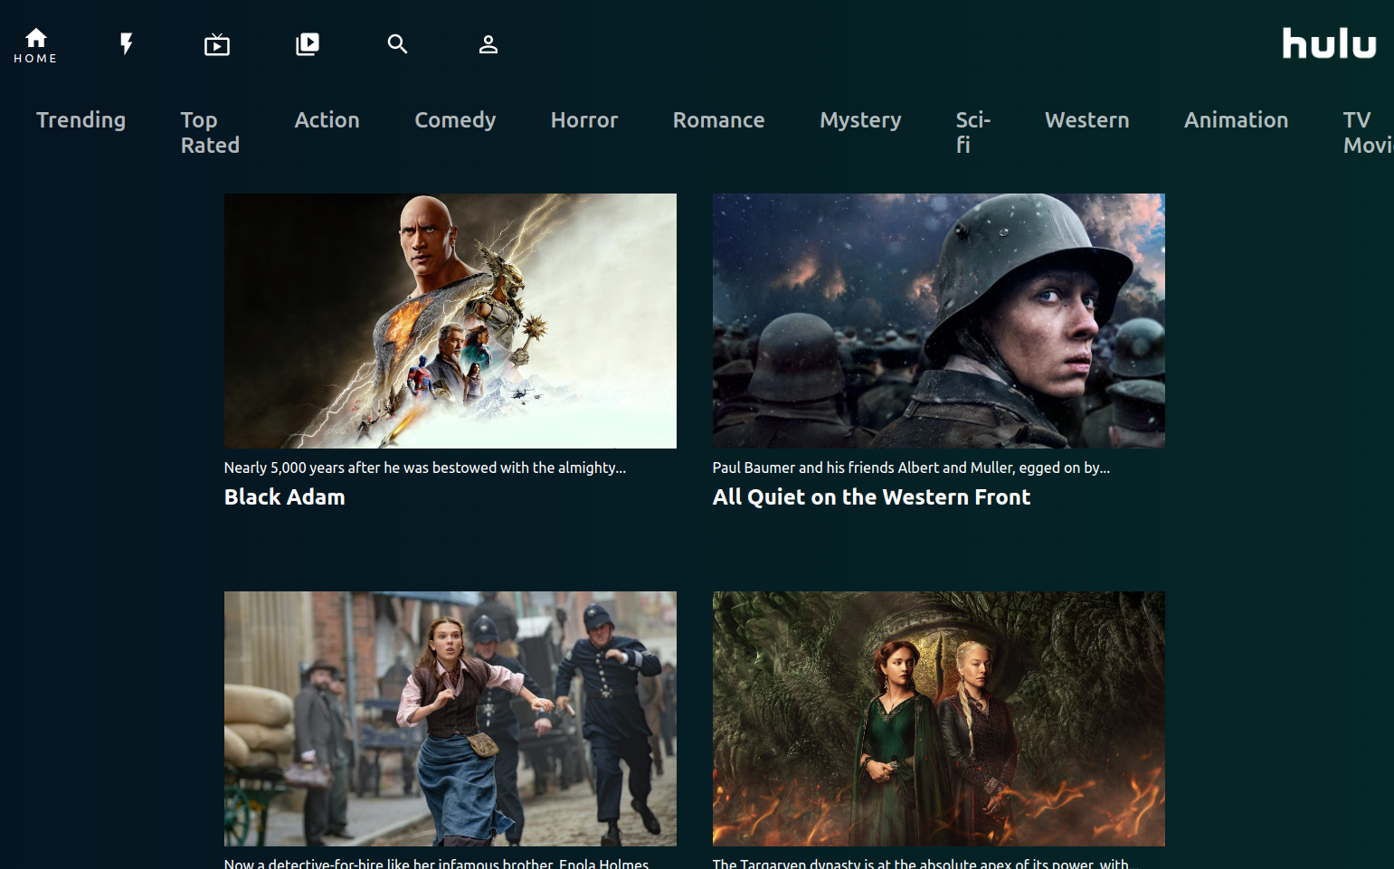This screenshot has width=1394, height=869.
Task: Select the Trending genre tab
Action: pyautogui.click(x=81, y=120)
